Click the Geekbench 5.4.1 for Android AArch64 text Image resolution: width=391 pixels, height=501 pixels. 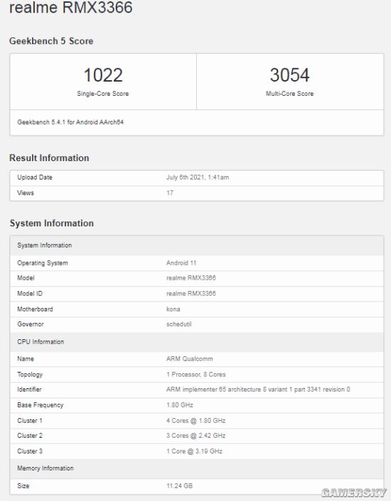pyautogui.click(x=70, y=122)
